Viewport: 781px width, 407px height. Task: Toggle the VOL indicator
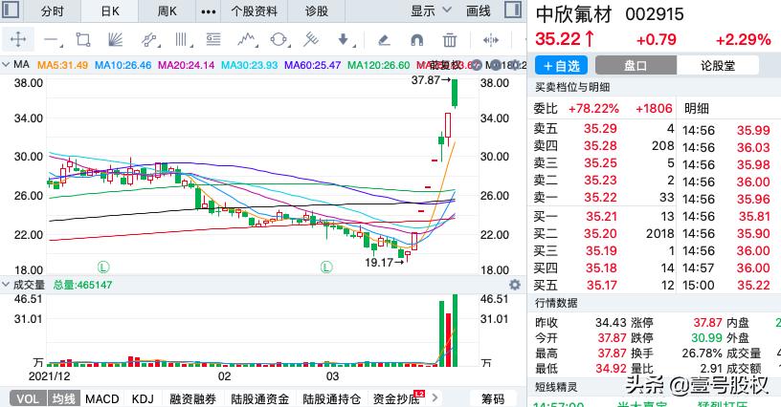point(28,398)
